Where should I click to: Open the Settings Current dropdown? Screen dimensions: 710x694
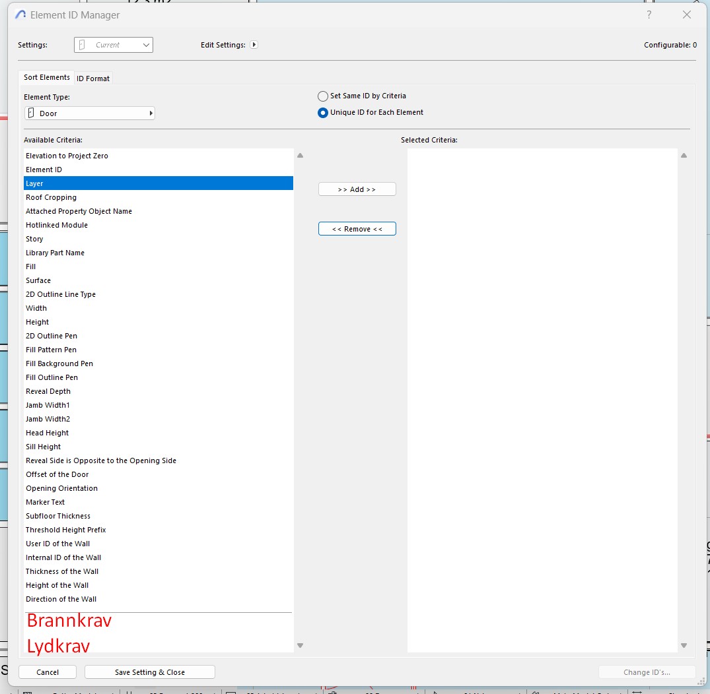tap(114, 45)
